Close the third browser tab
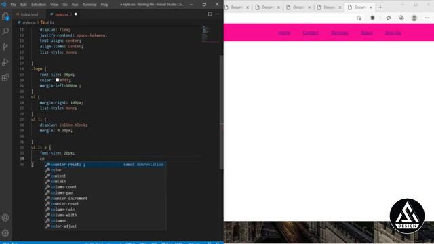This screenshot has width=434, height=244. pos(309,7)
